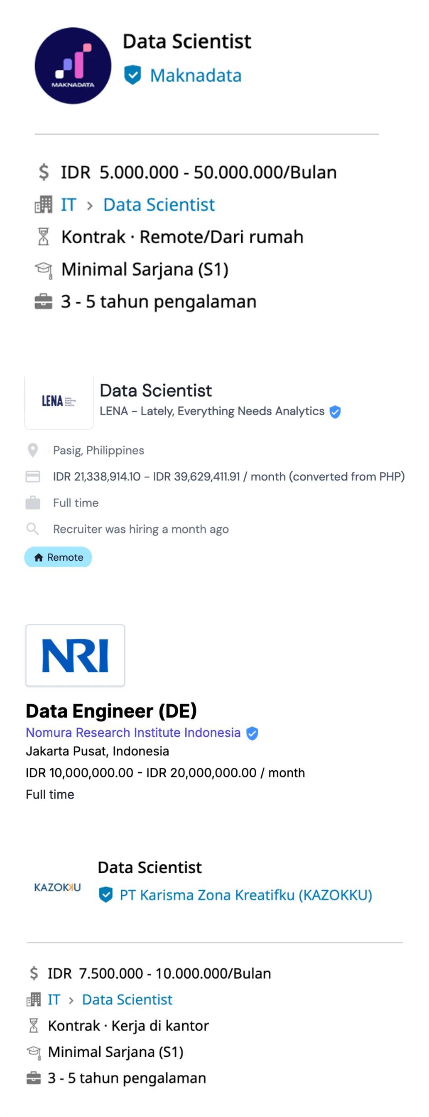Click the NRI company logo

75,655
